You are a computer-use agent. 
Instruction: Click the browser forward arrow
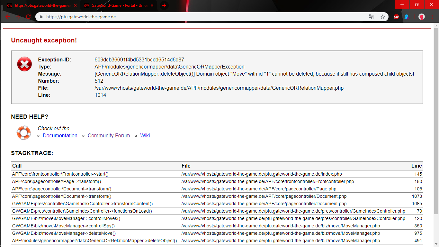click(18, 17)
